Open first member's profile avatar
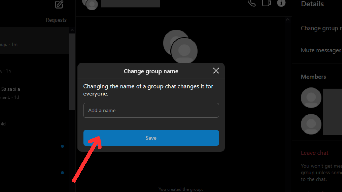Image resolution: width=342 pixels, height=192 pixels. coord(311,98)
